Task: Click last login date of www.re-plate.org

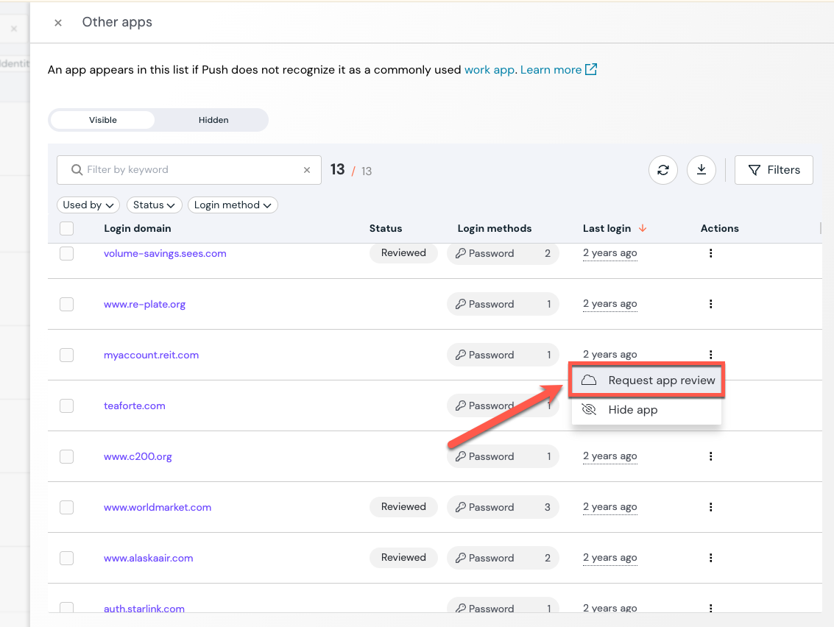Action: [609, 304]
